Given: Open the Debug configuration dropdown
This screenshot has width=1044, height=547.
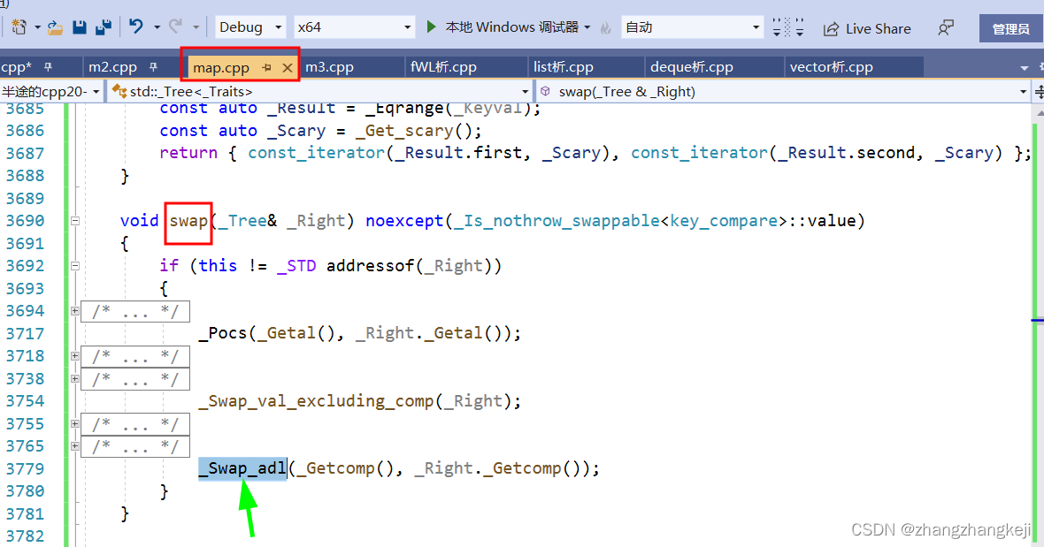Looking at the screenshot, I should click(250, 27).
